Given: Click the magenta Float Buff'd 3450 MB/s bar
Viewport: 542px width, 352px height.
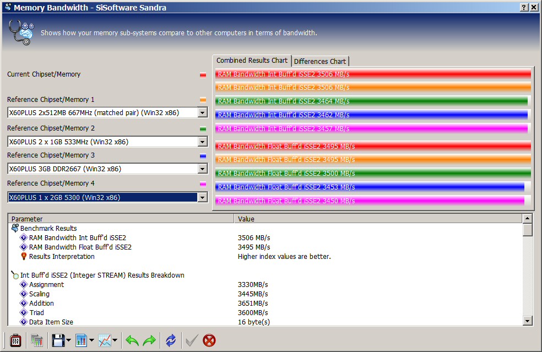Looking at the screenshot, I should [370, 201].
